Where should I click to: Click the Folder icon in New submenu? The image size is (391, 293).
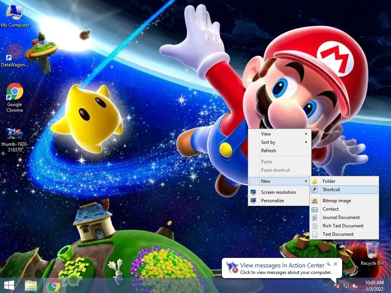pos(315,181)
